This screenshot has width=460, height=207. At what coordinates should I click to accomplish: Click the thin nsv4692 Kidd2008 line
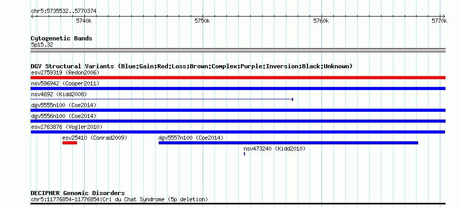[x=162, y=99]
